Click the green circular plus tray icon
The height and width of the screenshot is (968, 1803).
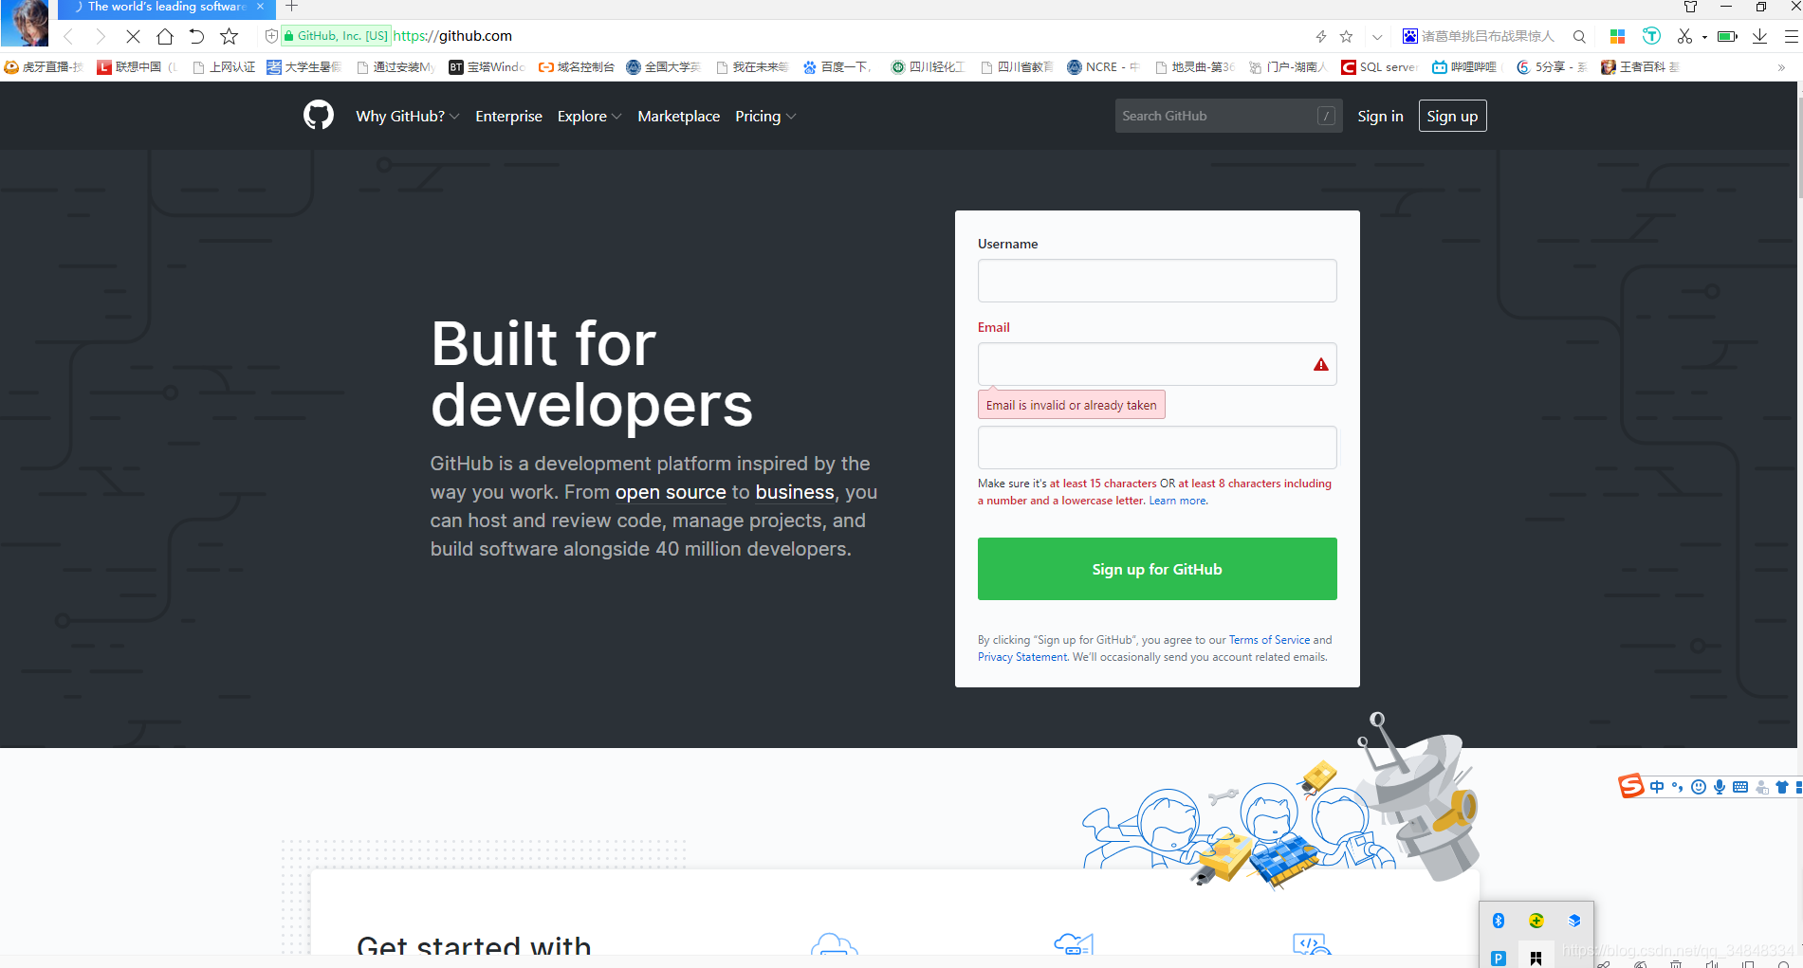[1536, 921]
